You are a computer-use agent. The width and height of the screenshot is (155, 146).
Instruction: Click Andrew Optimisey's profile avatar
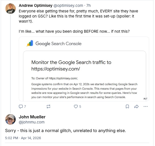[10, 9]
